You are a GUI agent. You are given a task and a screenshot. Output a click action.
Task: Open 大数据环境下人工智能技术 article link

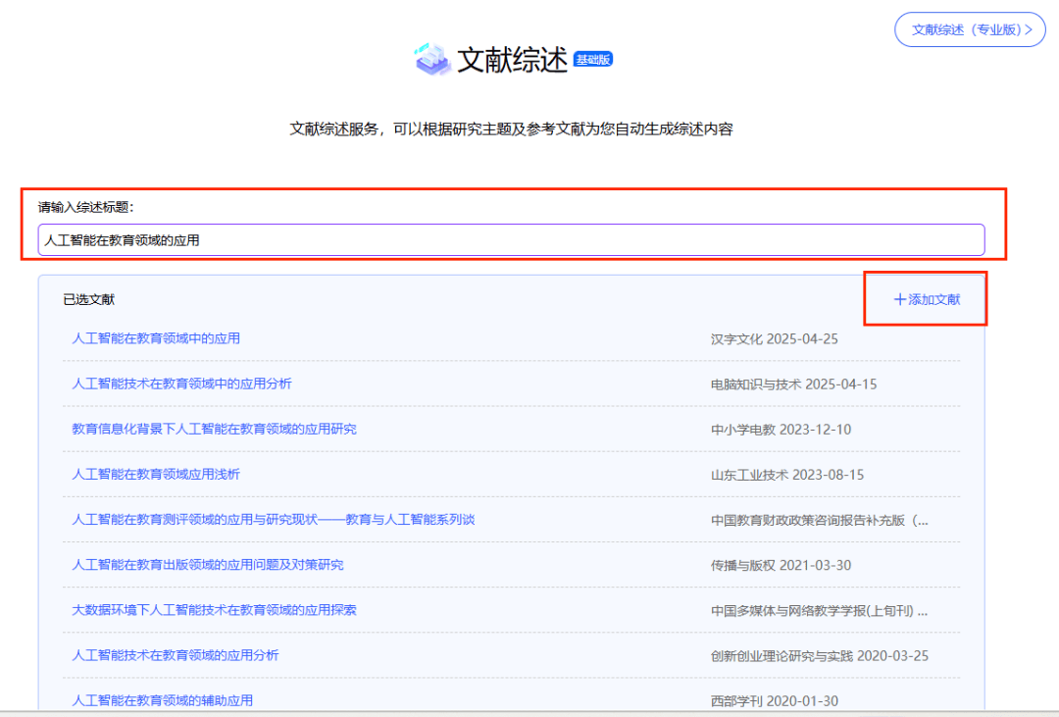coord(214,610)
